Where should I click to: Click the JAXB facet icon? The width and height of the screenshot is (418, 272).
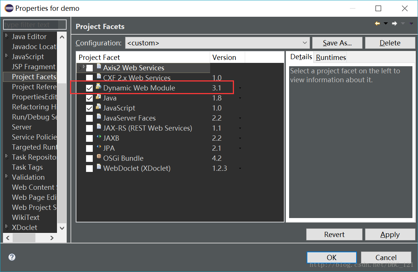point(99,137)
